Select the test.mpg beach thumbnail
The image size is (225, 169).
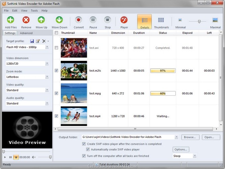(74, 93)
